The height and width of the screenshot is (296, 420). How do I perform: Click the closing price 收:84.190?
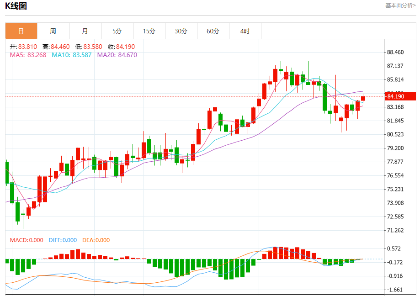pos(122,47)
